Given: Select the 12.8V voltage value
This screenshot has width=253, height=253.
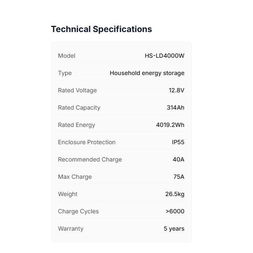Looking at the screenshot, I should 176,90.
